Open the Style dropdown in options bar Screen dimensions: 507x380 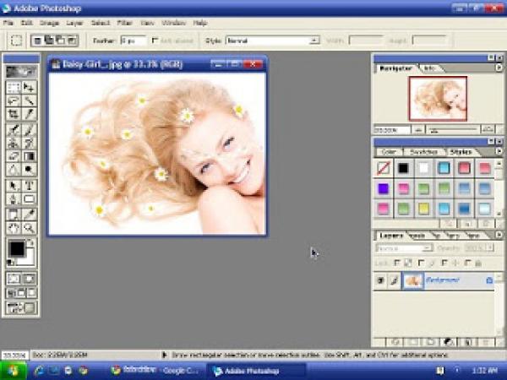314,40
